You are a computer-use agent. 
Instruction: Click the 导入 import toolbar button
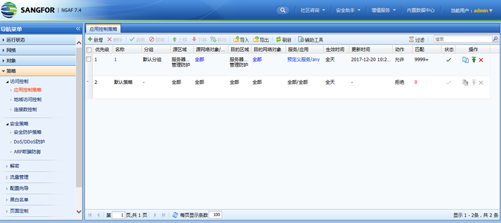click(241, 40)
